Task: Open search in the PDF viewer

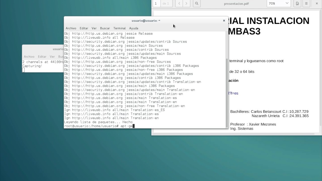Action: tap(197, 4)
